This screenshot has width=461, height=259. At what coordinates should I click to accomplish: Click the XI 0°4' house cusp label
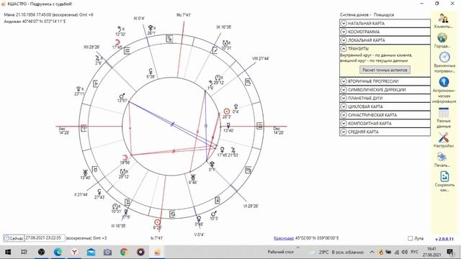[x=139, y=19]
